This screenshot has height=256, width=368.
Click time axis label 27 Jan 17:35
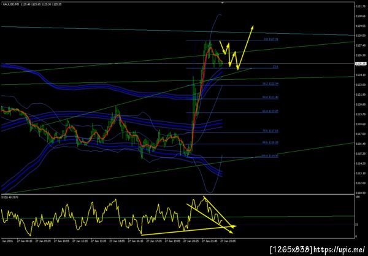point(154,241)
